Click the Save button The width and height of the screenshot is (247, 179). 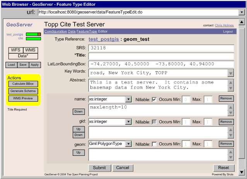click(x=23, y=65)
